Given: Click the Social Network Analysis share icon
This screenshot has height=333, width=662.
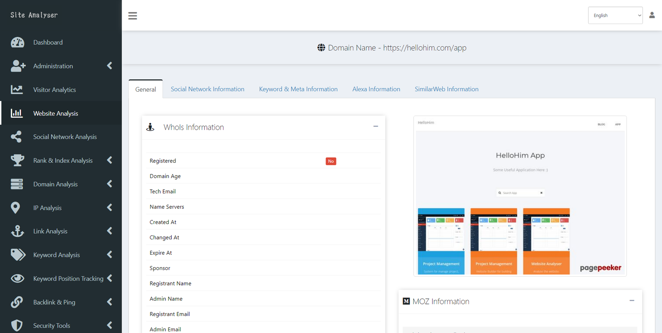Looking at the screenshot, I should coord(17,137).
